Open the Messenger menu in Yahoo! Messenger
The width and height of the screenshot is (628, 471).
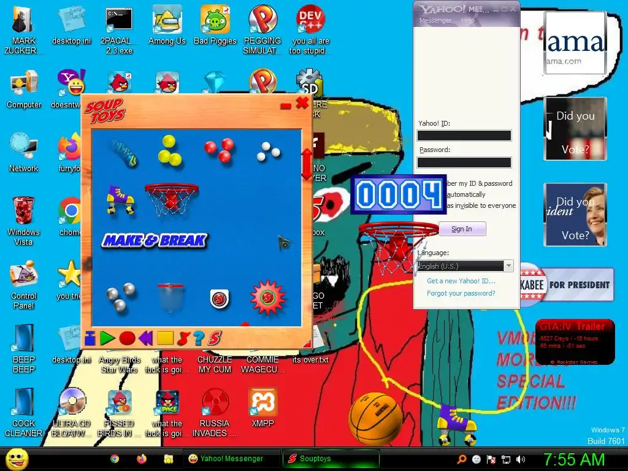coord(435,20)
